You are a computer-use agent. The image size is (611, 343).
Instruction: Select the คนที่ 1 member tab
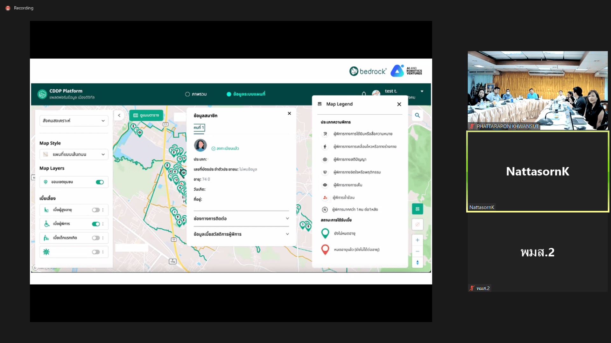199,127
